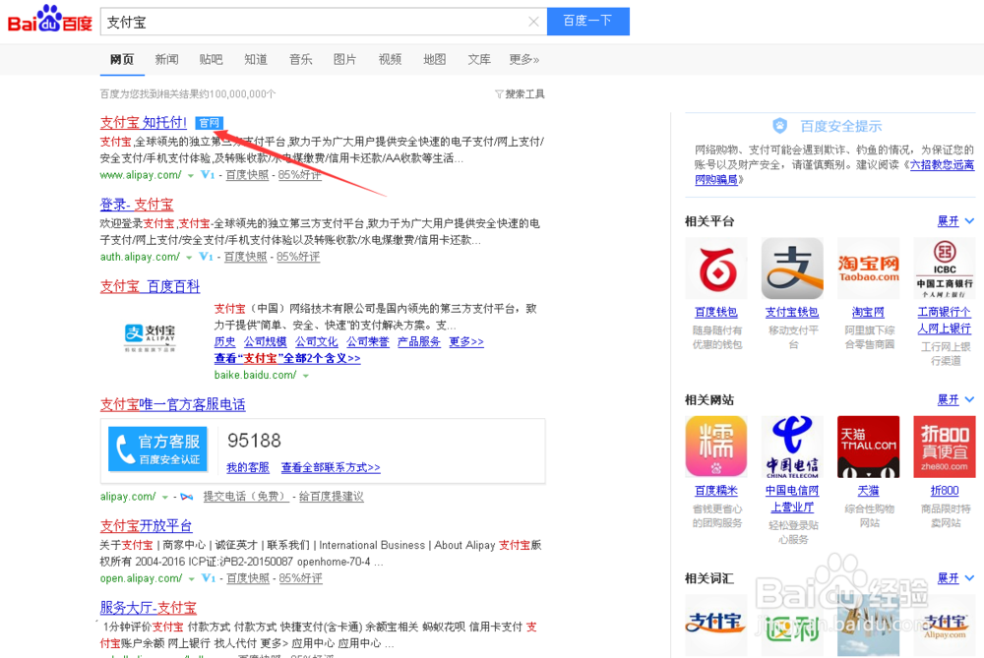The width and height of the screenshot is (984, 658).
Task: Open the 工商银行个人网上银行 text link
Action: [945, 320]
